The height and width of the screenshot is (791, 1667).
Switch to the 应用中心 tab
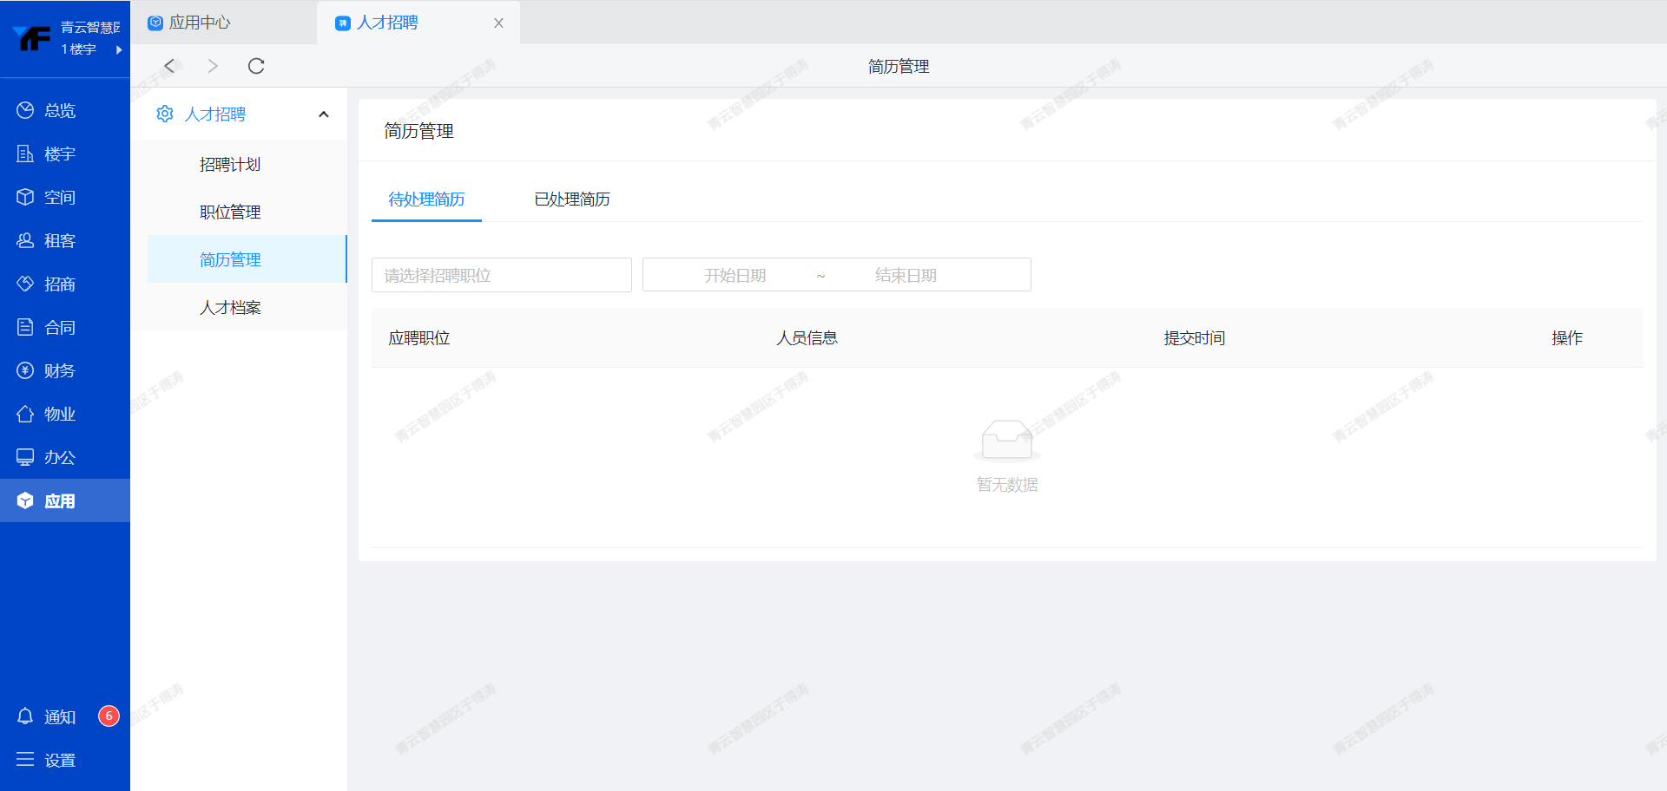pyautogui.click(x=200, y=23)
